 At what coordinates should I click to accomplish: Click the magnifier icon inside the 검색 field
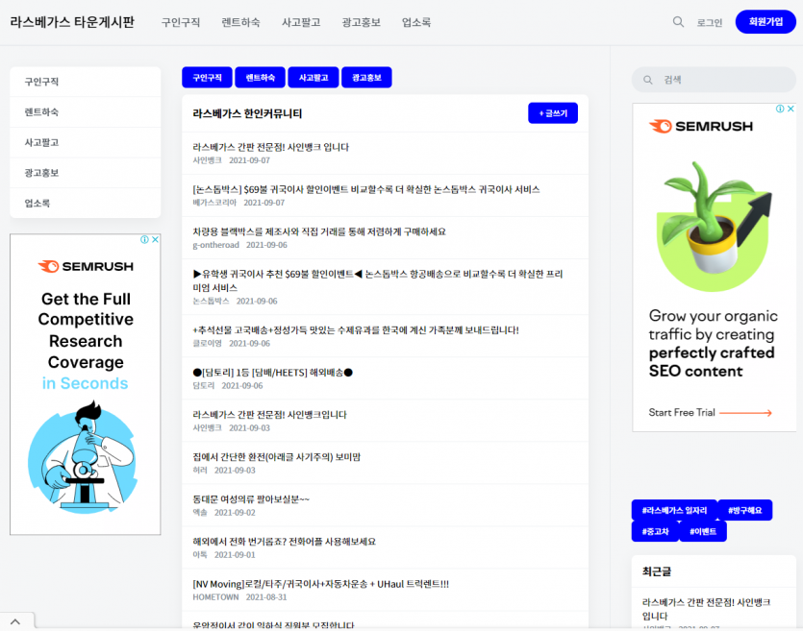[648, 80]
